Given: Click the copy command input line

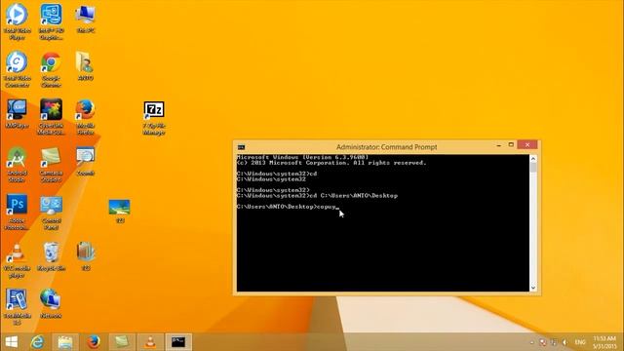Looking at the screenshot, I should point(288,207).
